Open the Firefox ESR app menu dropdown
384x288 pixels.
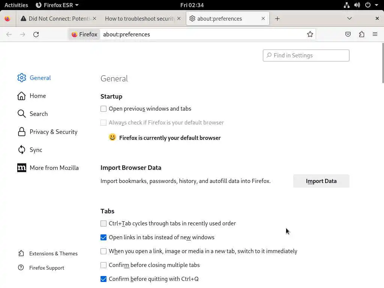[57, 5]
